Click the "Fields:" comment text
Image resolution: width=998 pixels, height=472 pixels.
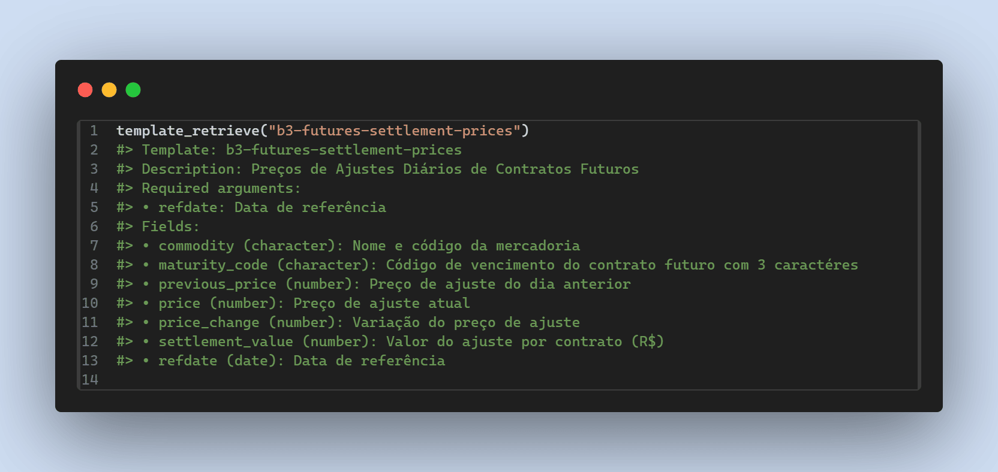point(170,226)
